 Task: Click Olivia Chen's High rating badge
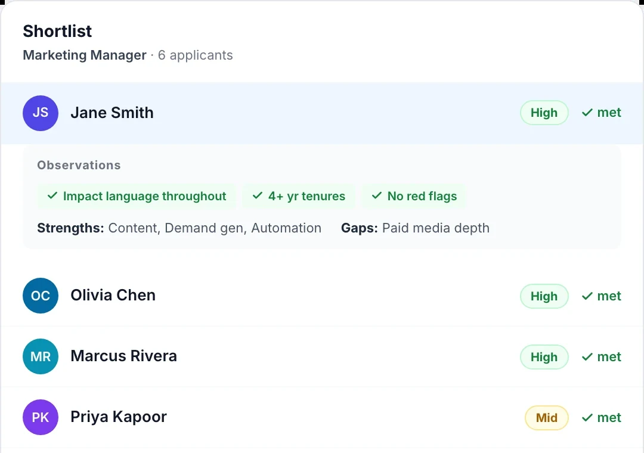tap(544, 296)
